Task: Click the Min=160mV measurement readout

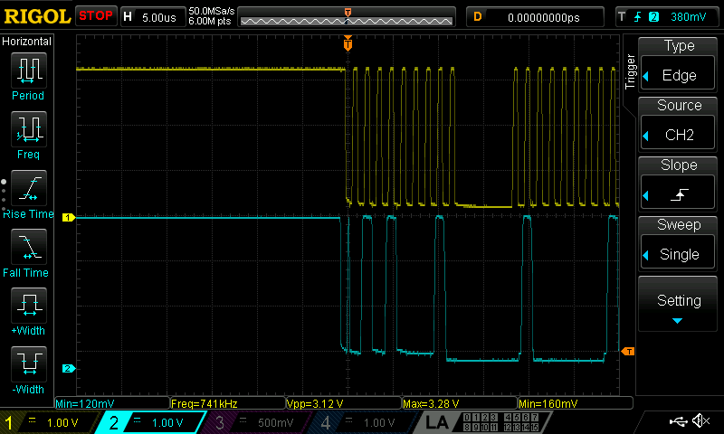Action: 576,403
